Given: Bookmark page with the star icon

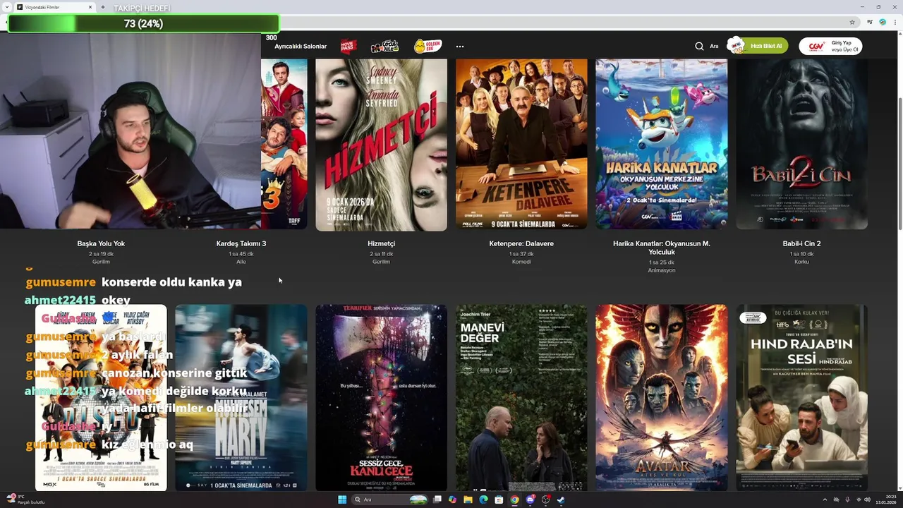Looking at the screenshot, I should [852, 22].
